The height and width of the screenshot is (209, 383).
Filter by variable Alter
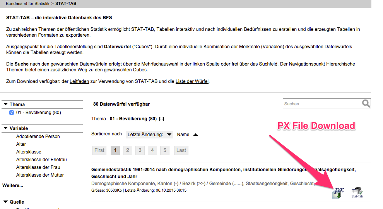(21, 144)
